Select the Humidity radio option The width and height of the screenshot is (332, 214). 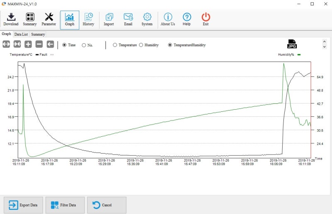coord(141,45)
